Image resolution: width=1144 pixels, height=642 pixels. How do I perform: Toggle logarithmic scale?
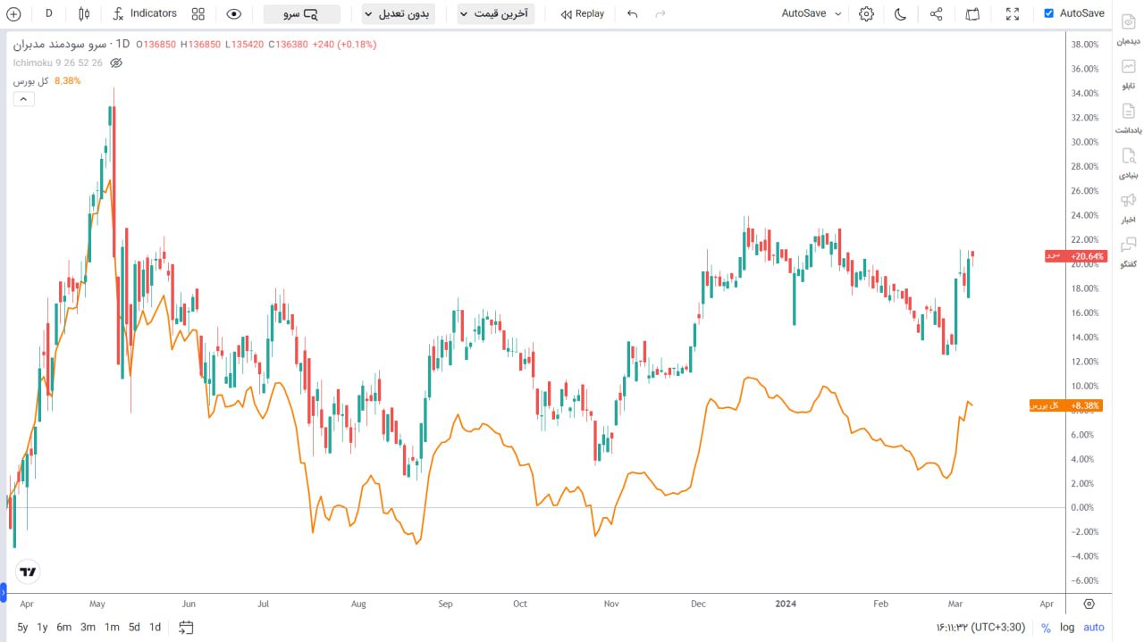tap(1067, 627)
